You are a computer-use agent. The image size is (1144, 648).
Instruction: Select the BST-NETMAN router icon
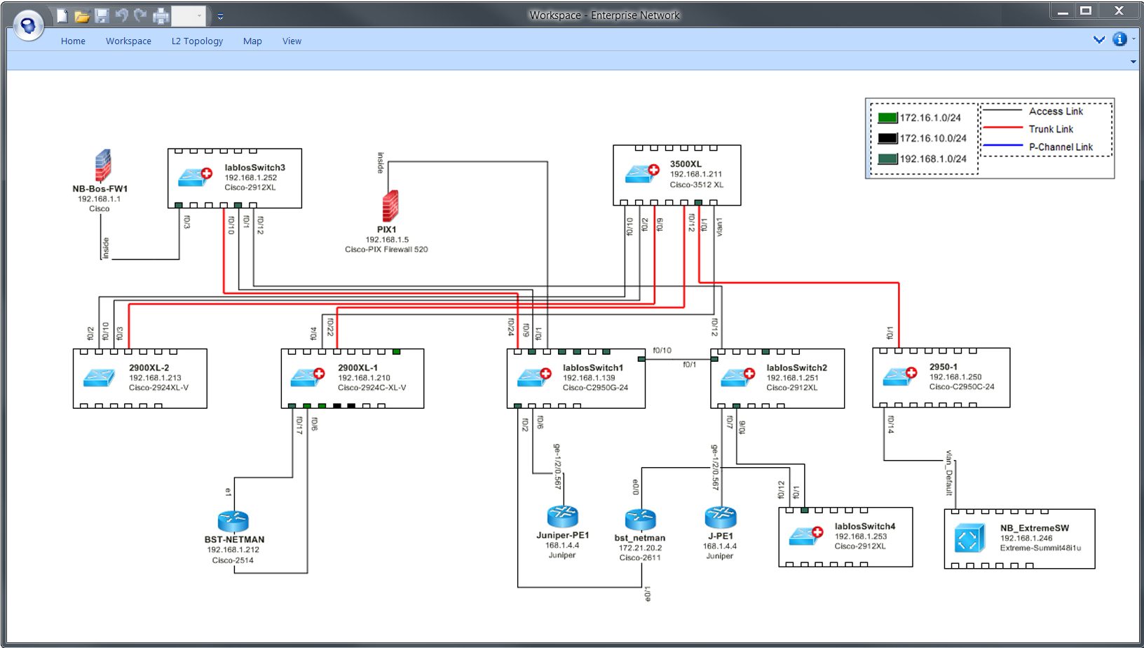click(x=233, y=521)
